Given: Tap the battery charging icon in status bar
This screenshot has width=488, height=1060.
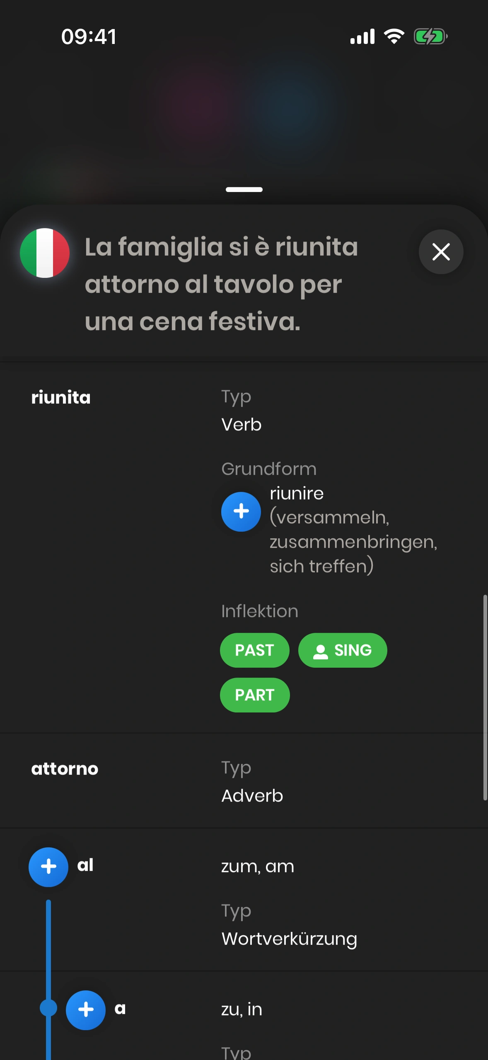Looking at the screenshot, I should point(430,36).
